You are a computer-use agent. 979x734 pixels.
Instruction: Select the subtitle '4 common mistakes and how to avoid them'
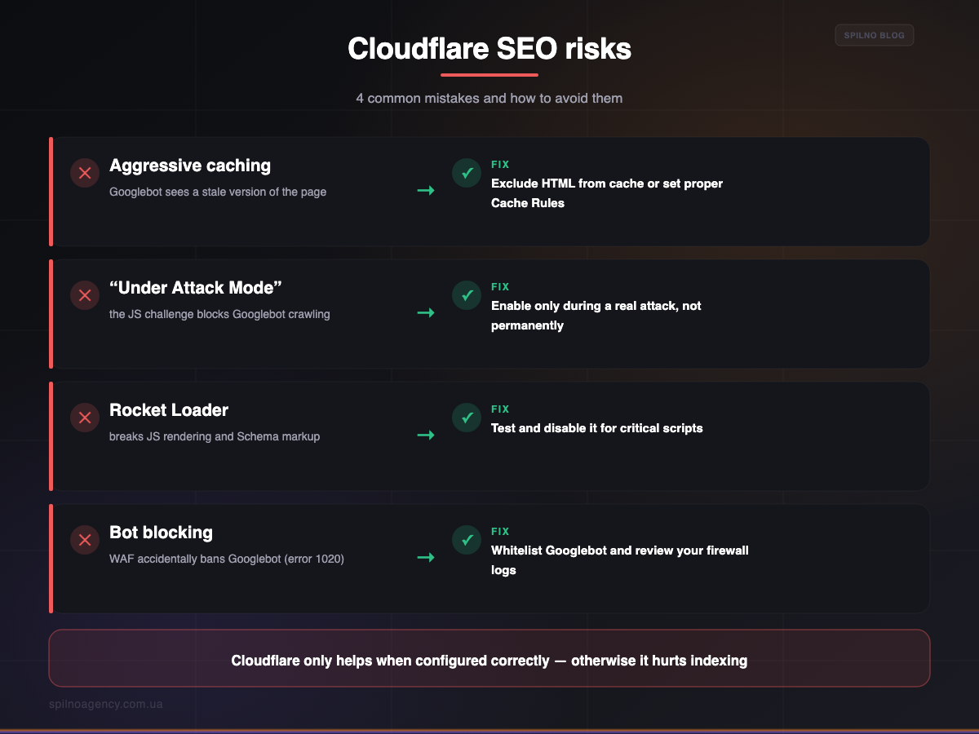[x=489, y=98]
